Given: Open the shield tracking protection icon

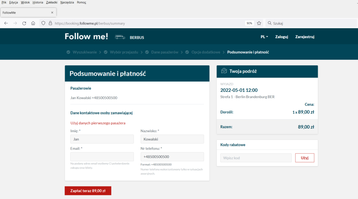Looking at the screenshot, I should (x=43, y=23).
